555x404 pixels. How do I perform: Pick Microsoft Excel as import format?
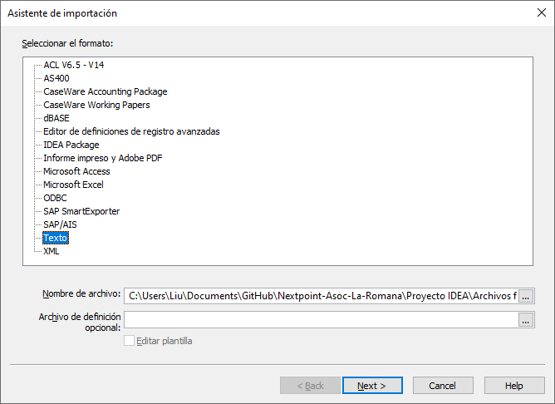pos(73,185)
